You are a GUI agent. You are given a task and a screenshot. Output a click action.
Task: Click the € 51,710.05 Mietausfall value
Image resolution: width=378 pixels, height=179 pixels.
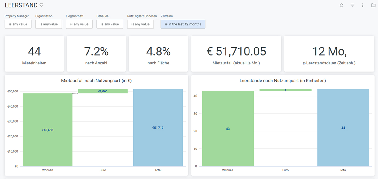tap(236, 51)
